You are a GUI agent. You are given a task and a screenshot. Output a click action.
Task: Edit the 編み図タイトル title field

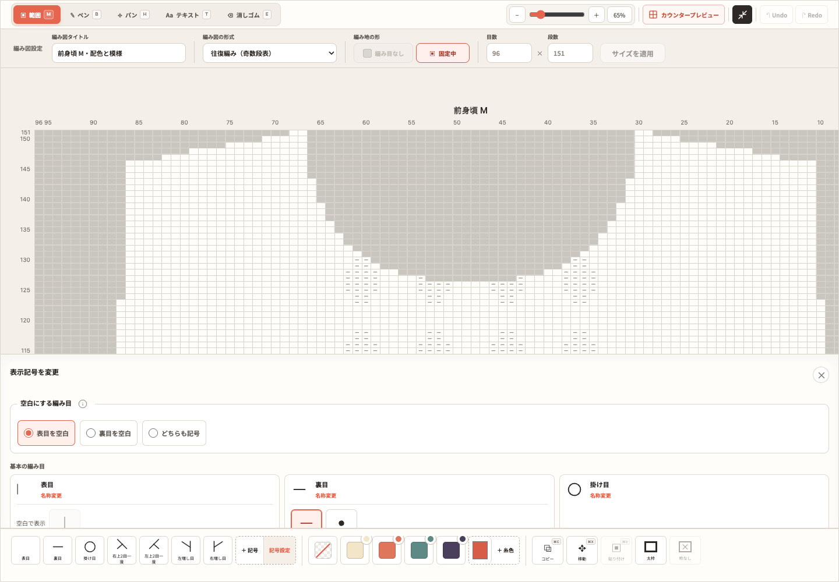point(119,53)
